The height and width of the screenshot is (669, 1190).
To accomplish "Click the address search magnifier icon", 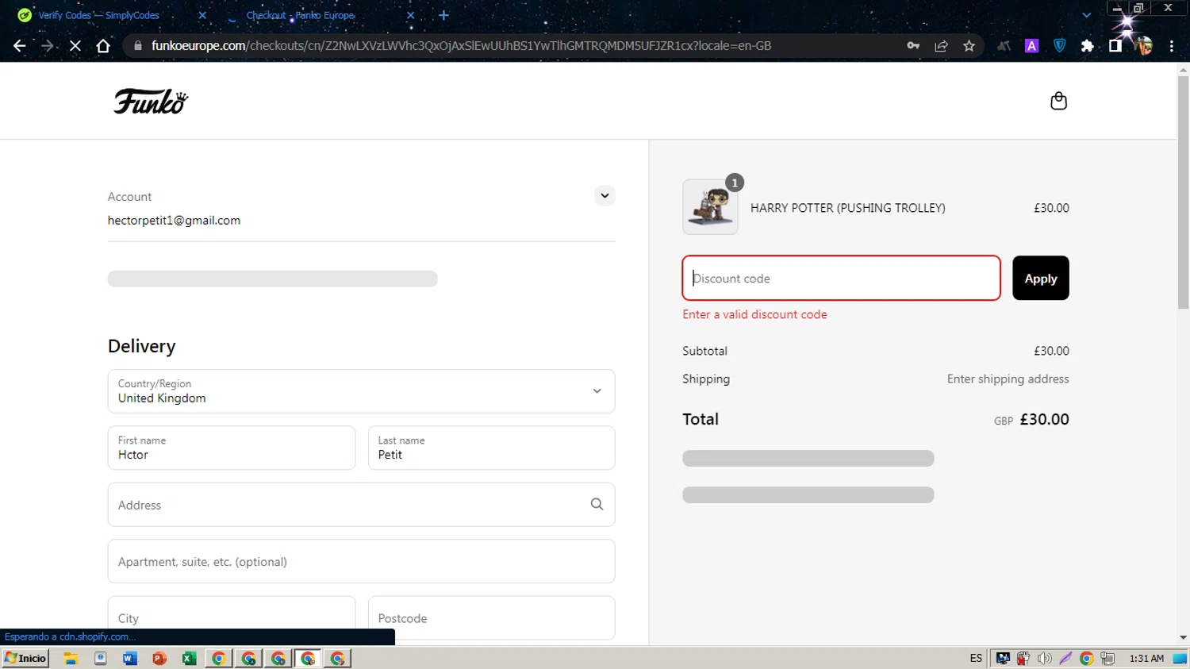I will pos(597,504).
